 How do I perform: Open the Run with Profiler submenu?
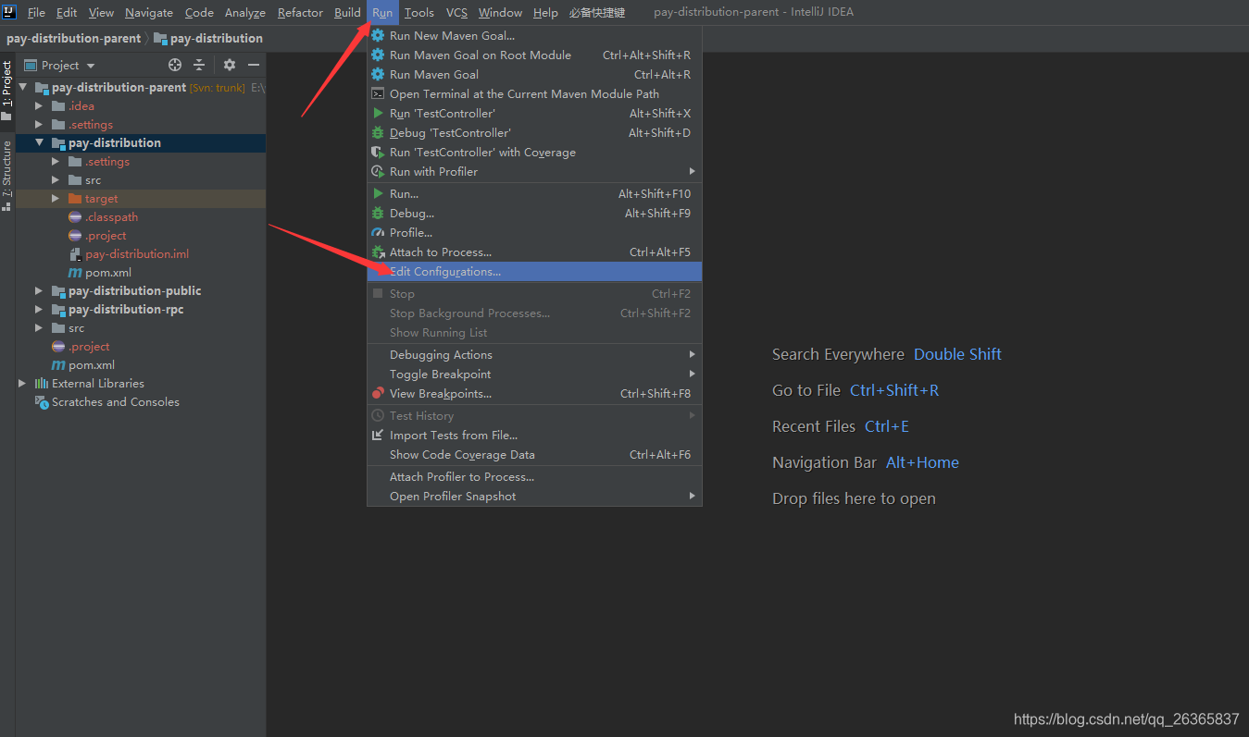click(534, 171)
